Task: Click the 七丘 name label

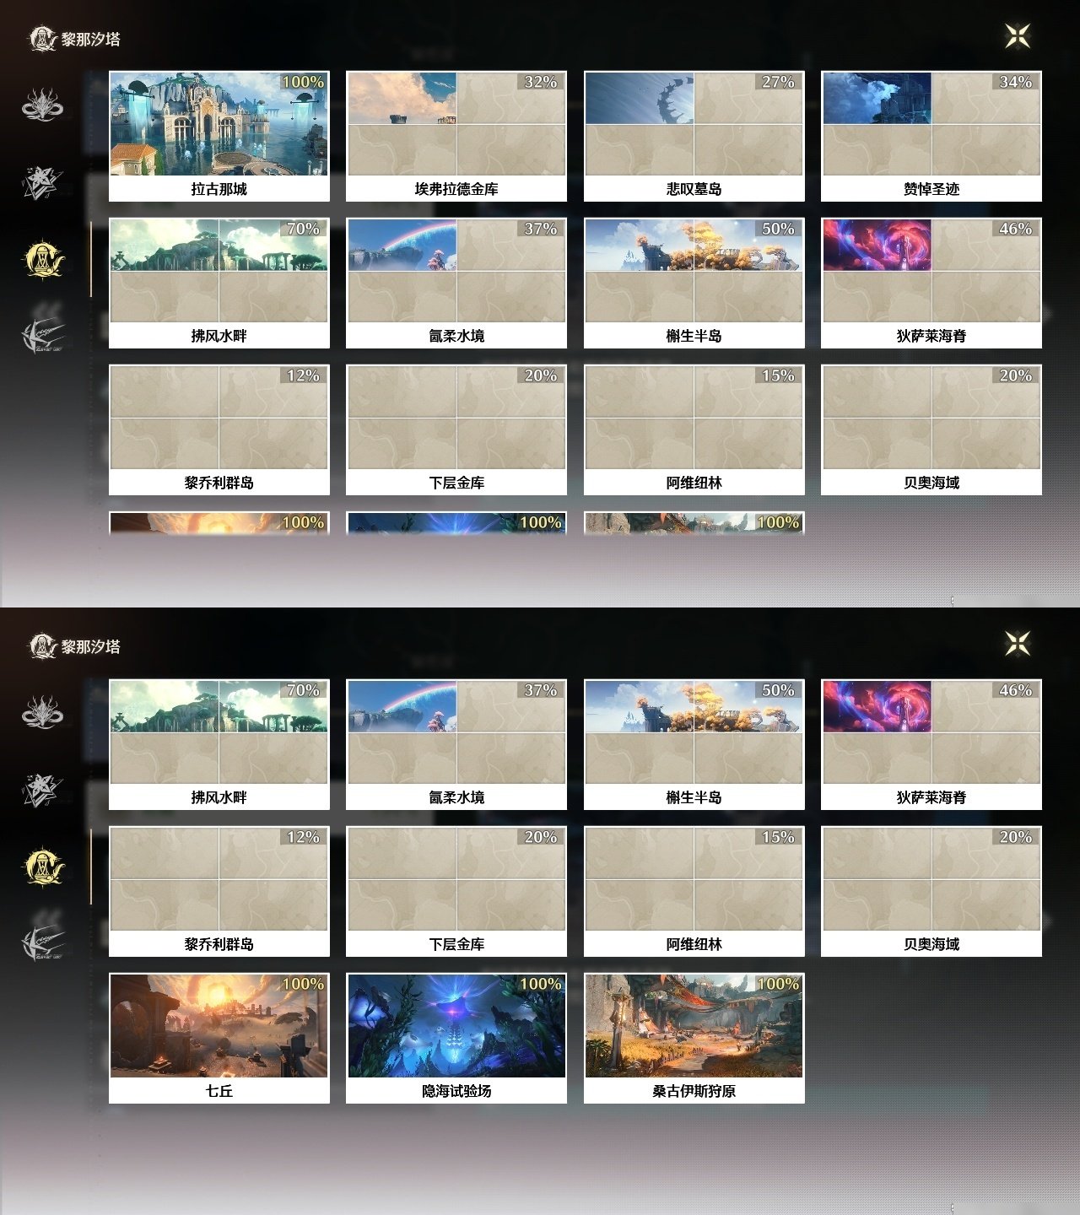Action: 219,1091
